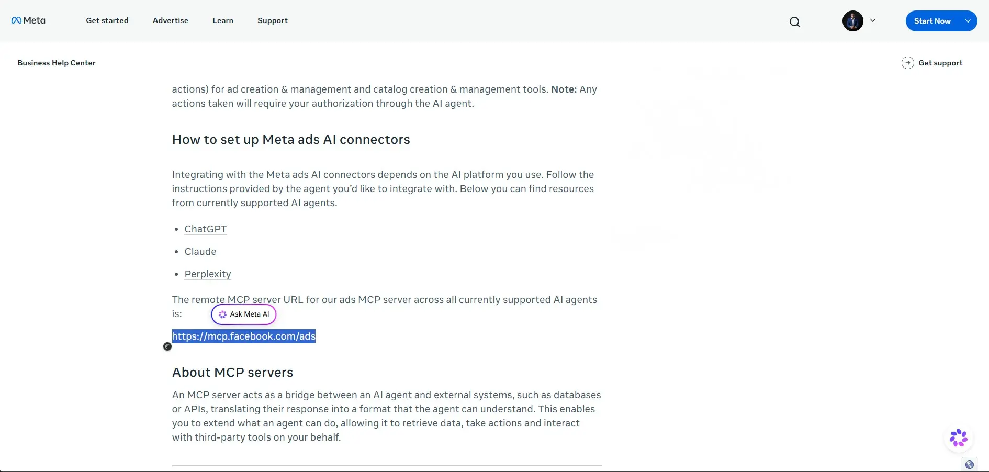Open the search magnifier icon
Viewport: 989px width, 472px height.
coord(795,21)
